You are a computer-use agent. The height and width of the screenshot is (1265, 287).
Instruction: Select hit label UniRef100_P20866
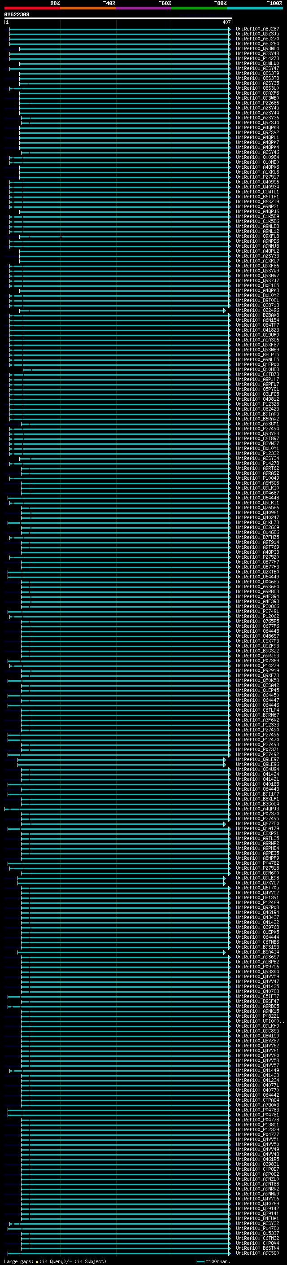click(257, 607)
